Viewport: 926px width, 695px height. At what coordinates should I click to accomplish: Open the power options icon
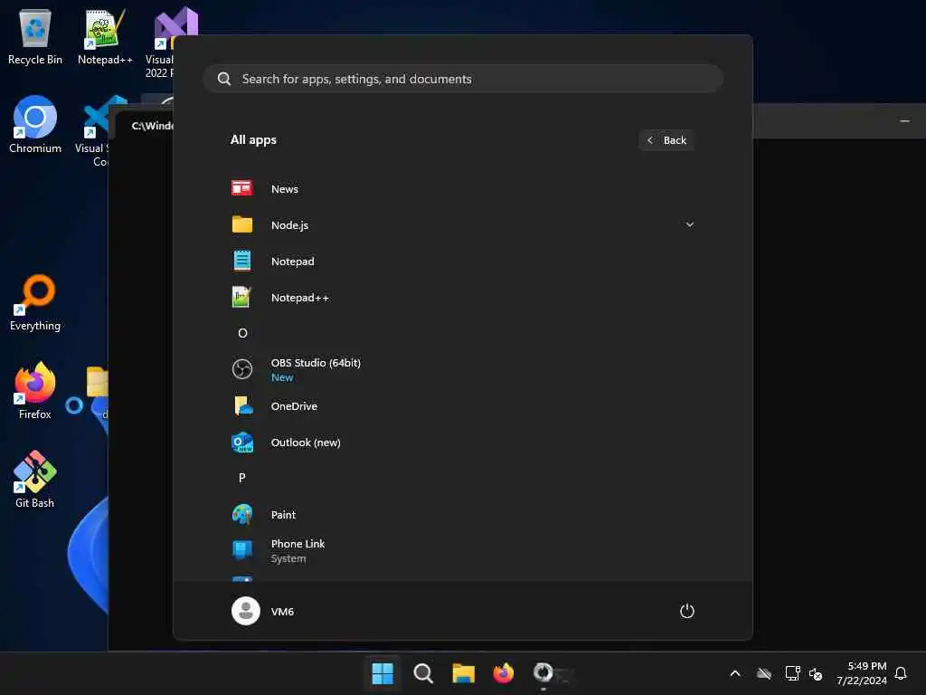687,611
